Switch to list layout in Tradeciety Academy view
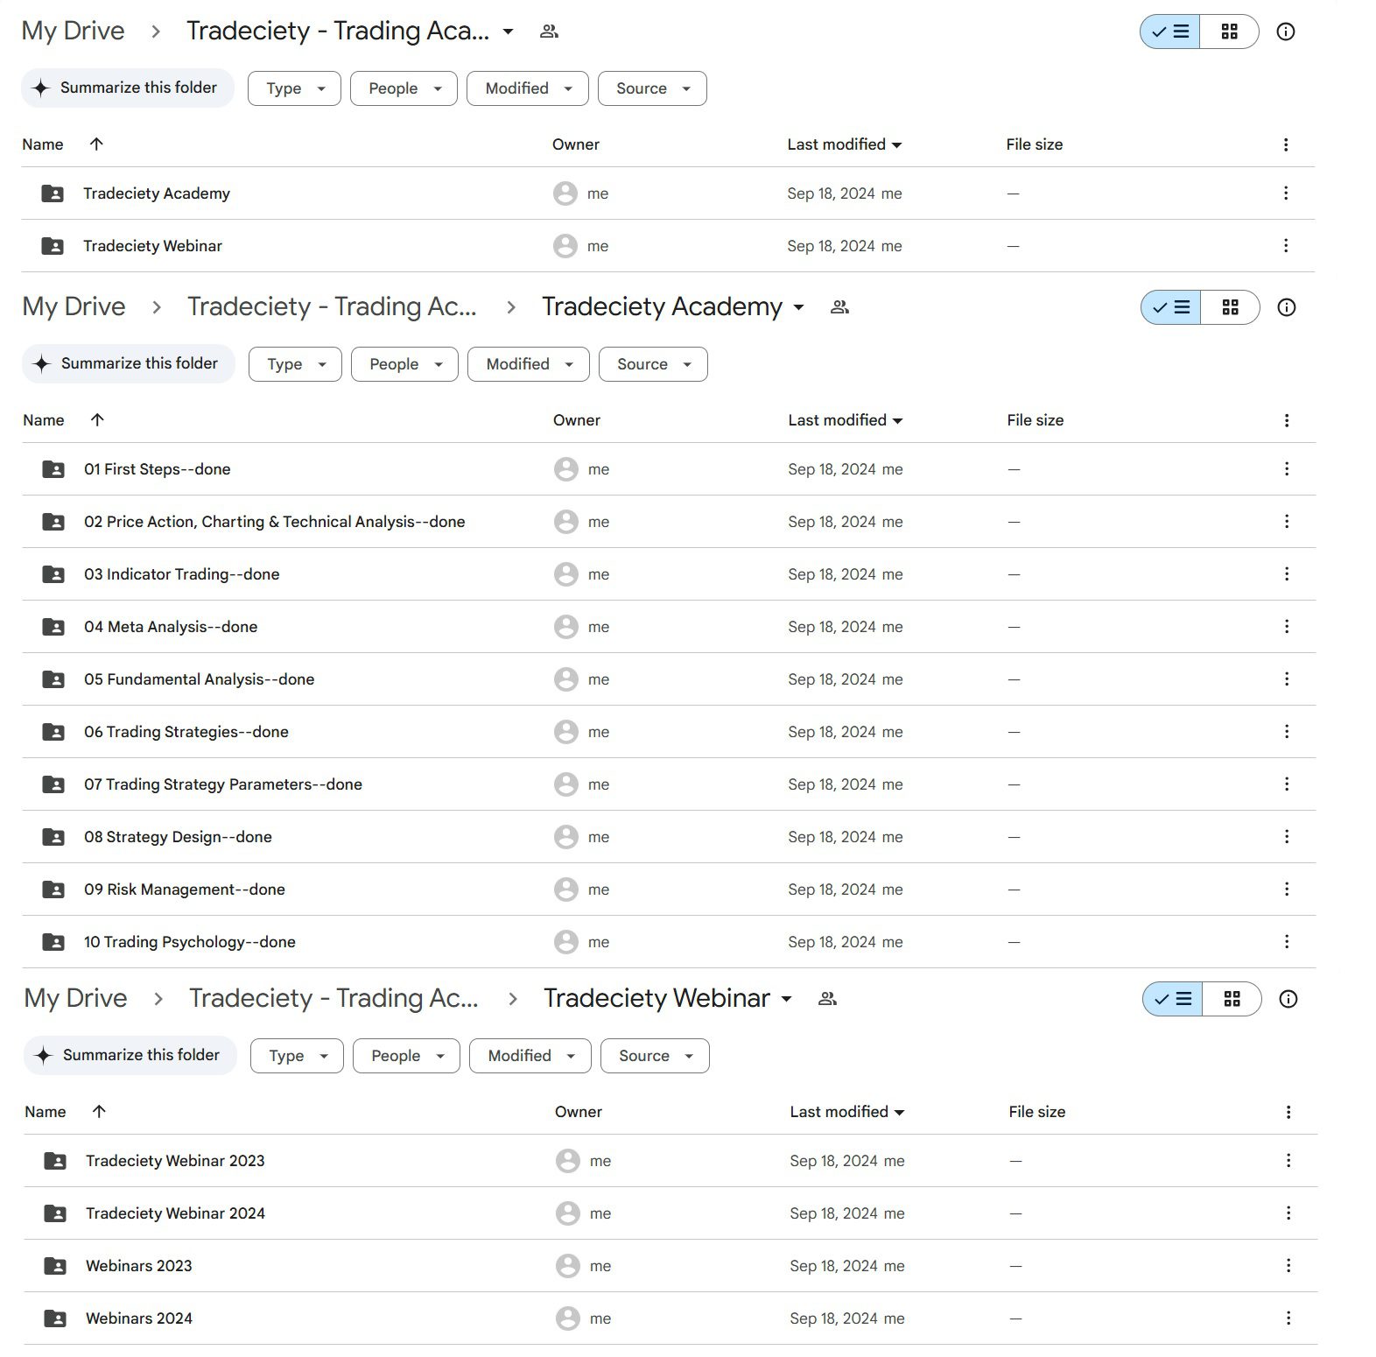The width and height of the screenshot is (1376, 1357). (1171, 307)
